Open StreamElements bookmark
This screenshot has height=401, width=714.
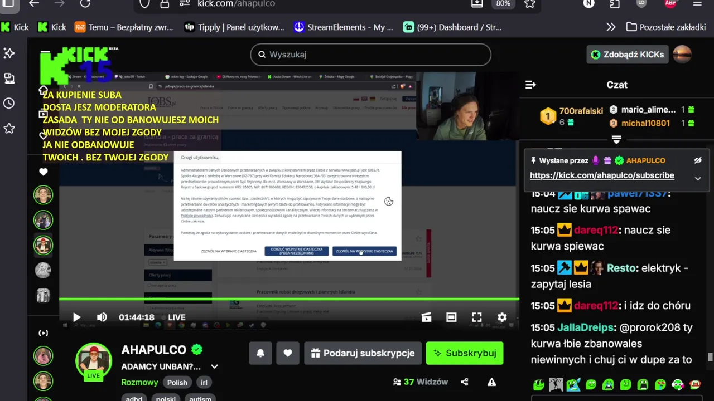click(x=344, y=27)
